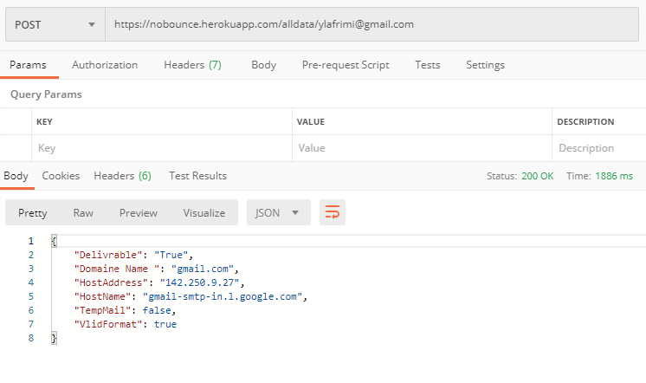Click the query param Description field
646x383 pixels.
pos(599,148)
